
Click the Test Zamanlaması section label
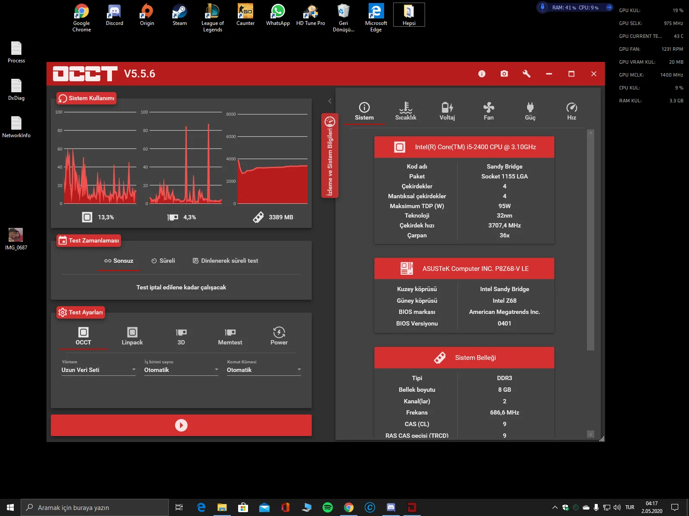[89, 240]
